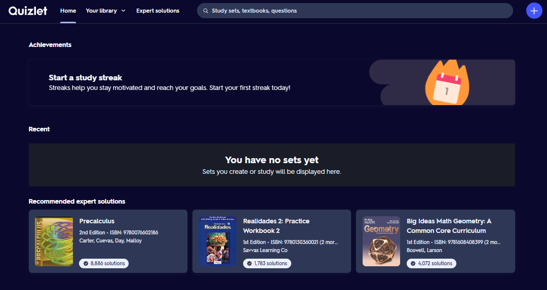Click Sets you create or study text
The width and height of the screenshot is (547, 290).
click(x=272, y=172)
